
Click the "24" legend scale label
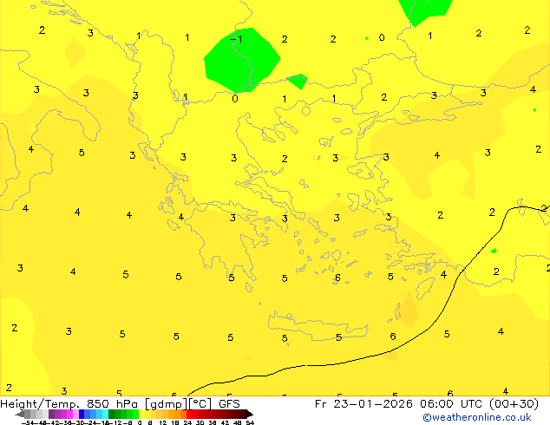click(187, 423)
